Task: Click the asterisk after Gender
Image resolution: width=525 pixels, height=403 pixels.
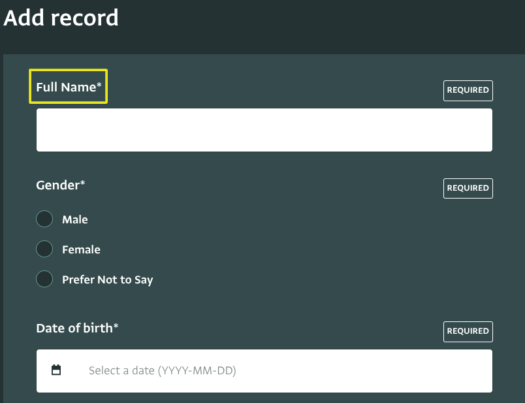Action: [82, 183]
